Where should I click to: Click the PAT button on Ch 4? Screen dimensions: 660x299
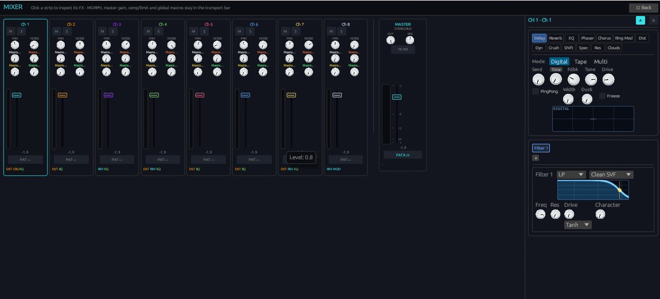[x=163, y=159]
